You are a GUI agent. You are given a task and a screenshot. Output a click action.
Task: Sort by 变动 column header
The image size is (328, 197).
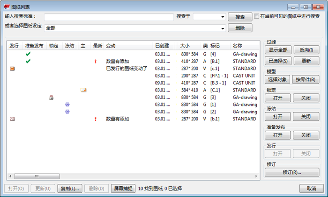pyautogui.click(x=128, y=46)
